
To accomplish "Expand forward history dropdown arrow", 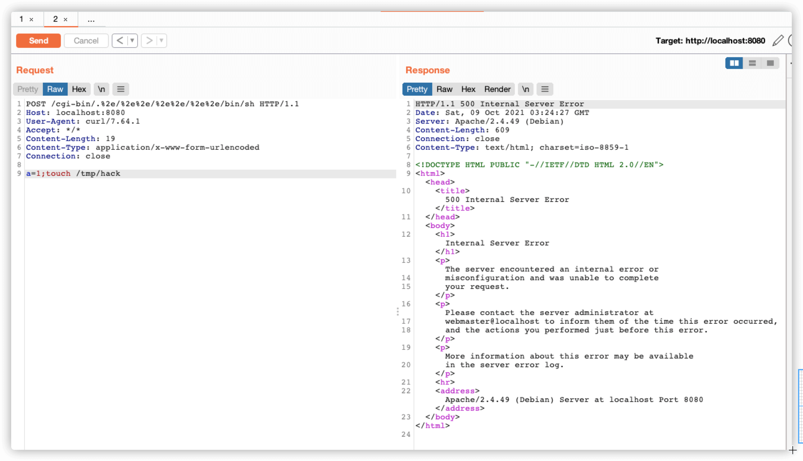I will click(161, 40).
